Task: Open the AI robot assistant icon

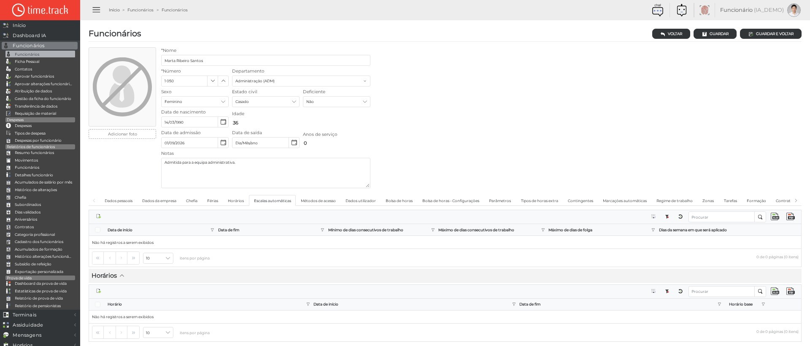Action: point(682,10)
